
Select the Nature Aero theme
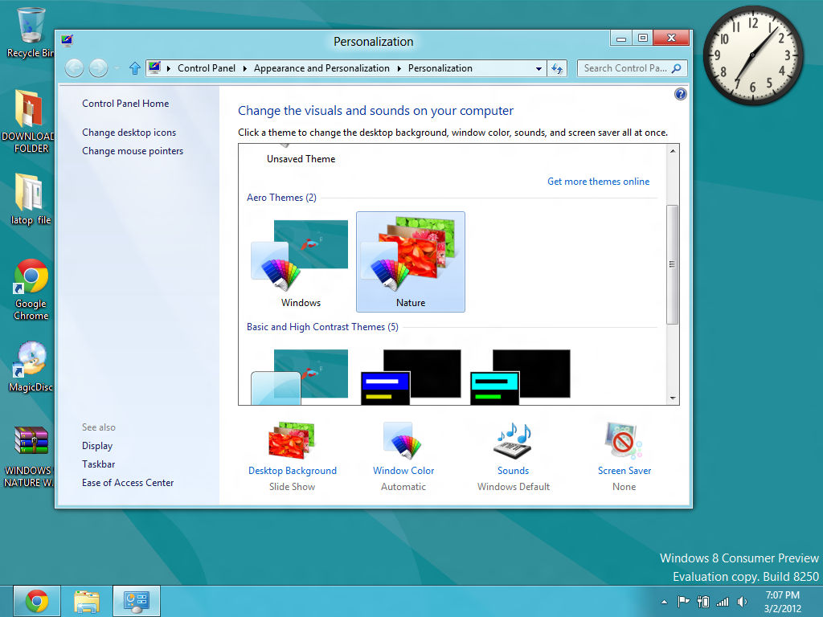click(411, 257)
